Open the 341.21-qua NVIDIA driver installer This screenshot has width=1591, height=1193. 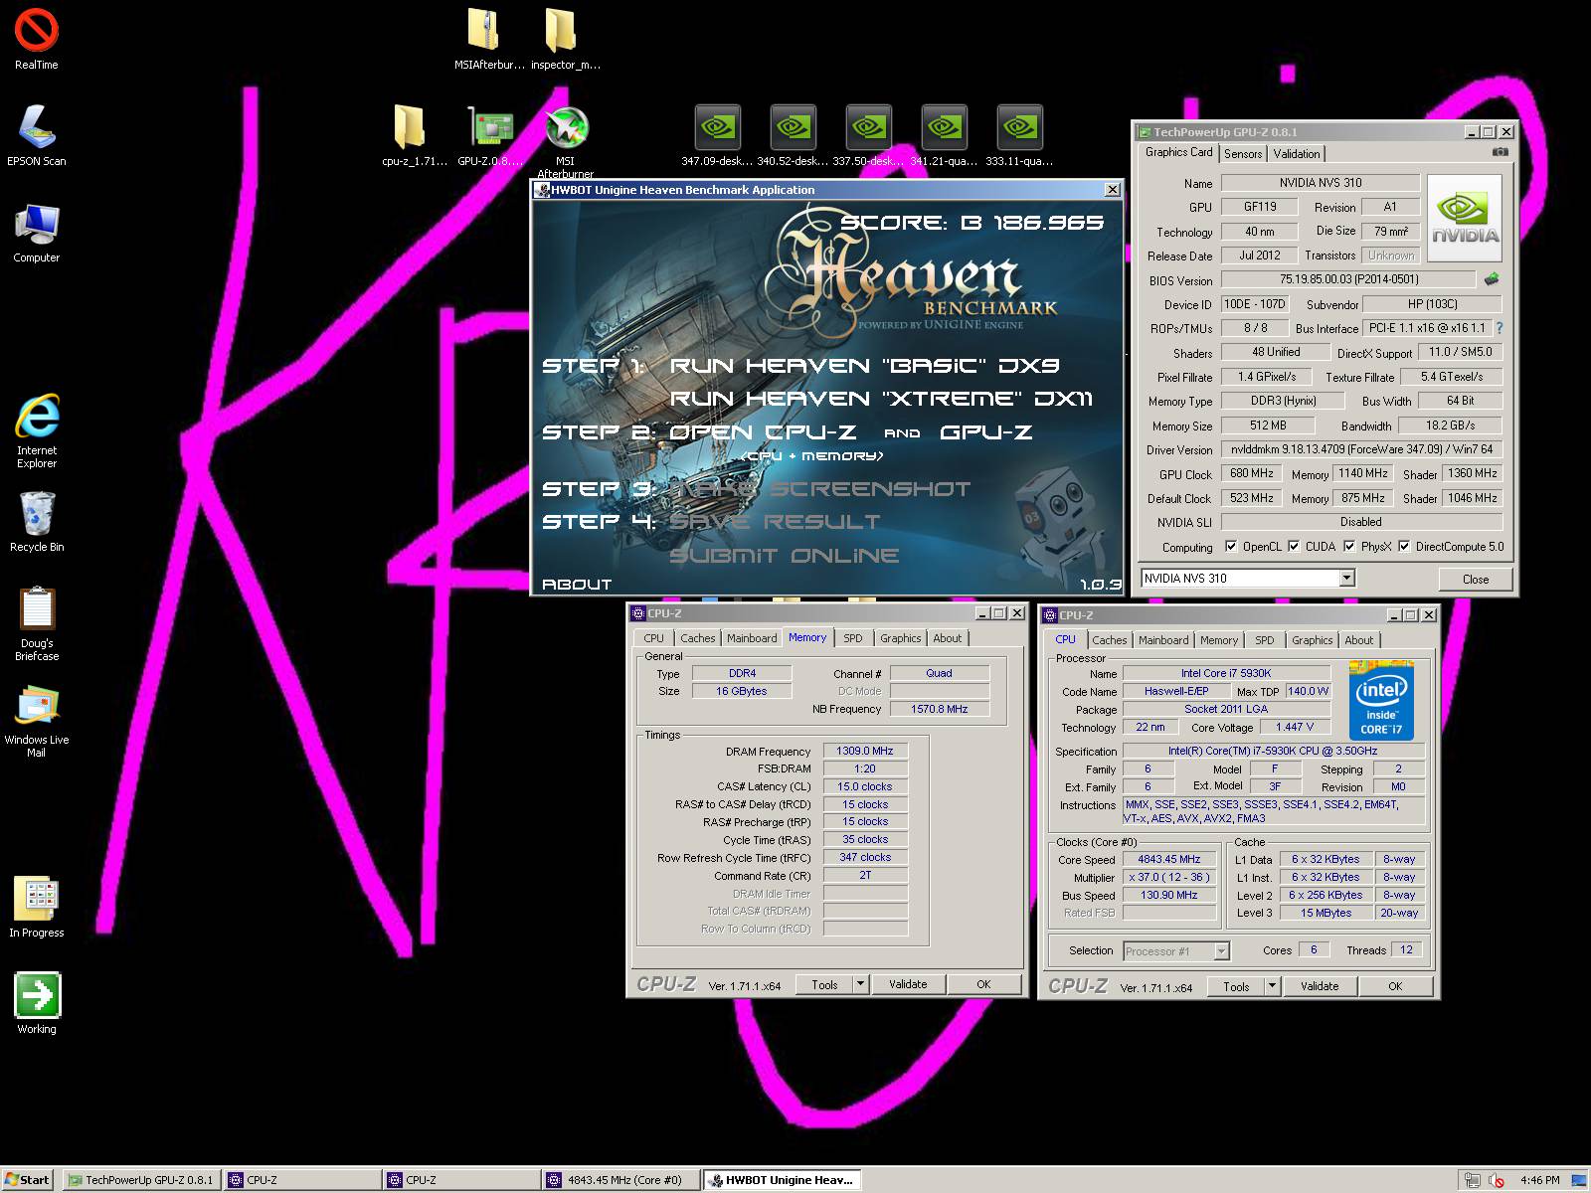944,135
